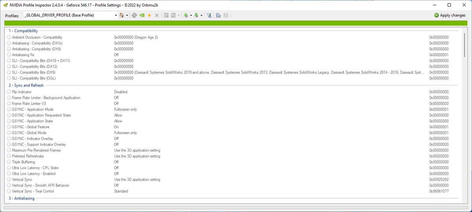This screenshot has height=212, width=472.
Task: Click the remove application from profile icon
Action: coord(173,15)
